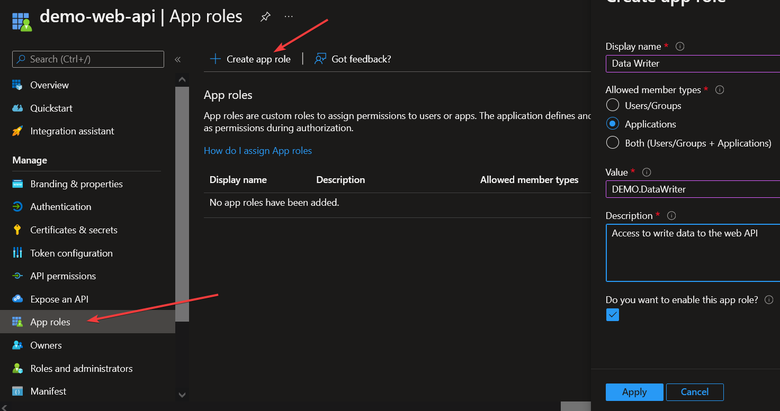Viewport: 780px width, 411px height.
Task: Click the Integration assistant rocket icon
Action: pos(17,131)
